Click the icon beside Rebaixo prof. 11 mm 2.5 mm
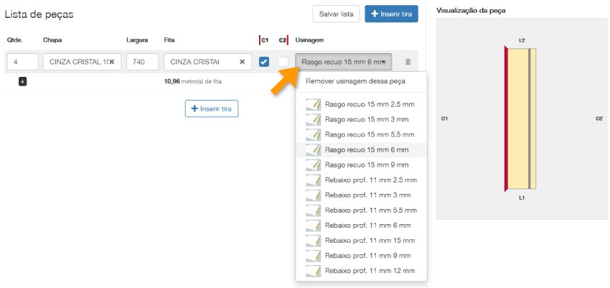Image resolution: width=610 pixels, height=288 pixels. click(x=313, y=180)
